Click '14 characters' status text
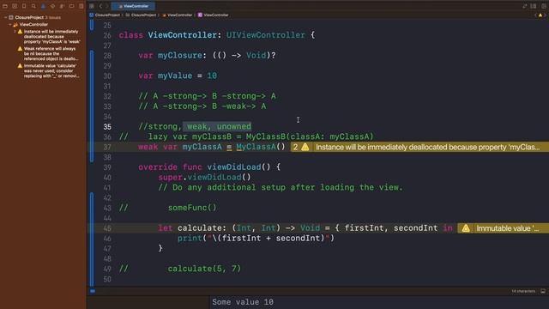The image size is (549, 309). tap(523, 291)
